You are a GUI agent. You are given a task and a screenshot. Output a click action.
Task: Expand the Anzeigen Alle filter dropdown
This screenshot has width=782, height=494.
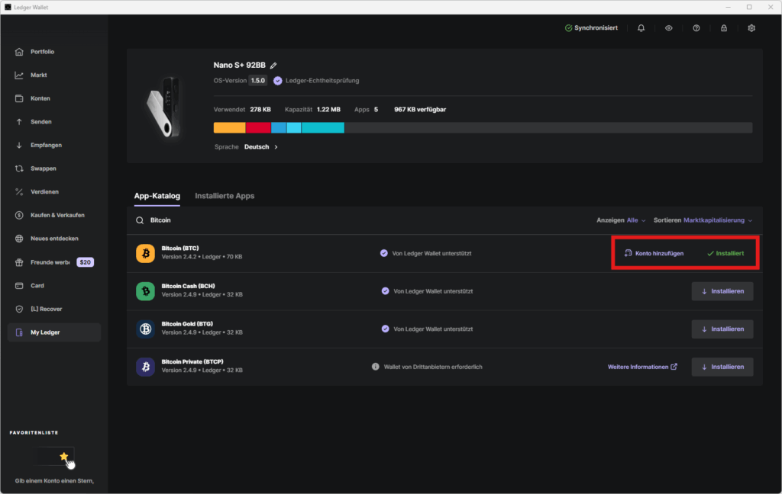point(635,220)
